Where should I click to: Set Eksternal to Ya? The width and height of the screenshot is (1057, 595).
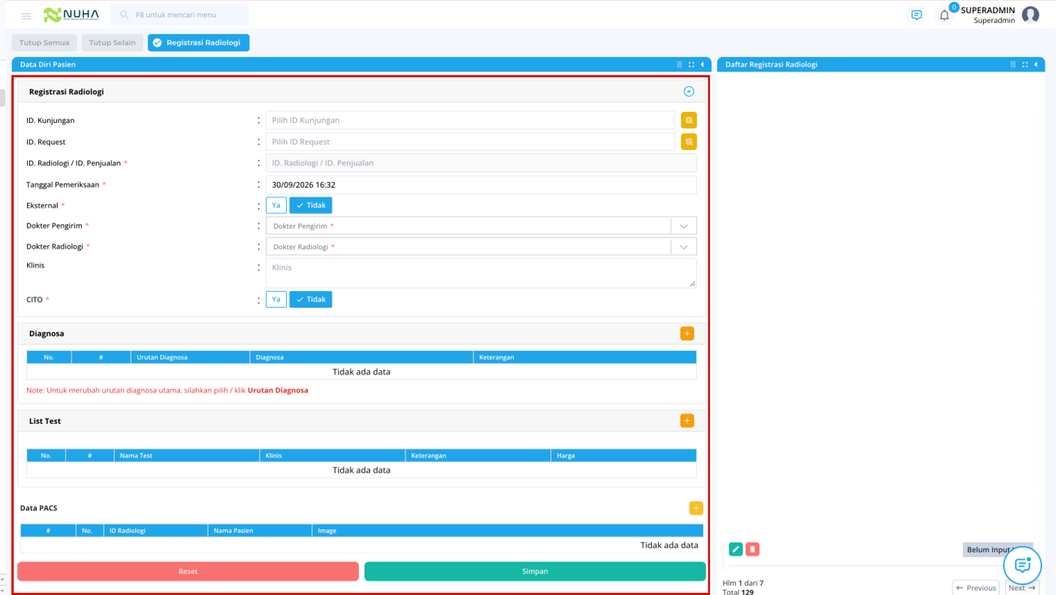click(276, 205)
